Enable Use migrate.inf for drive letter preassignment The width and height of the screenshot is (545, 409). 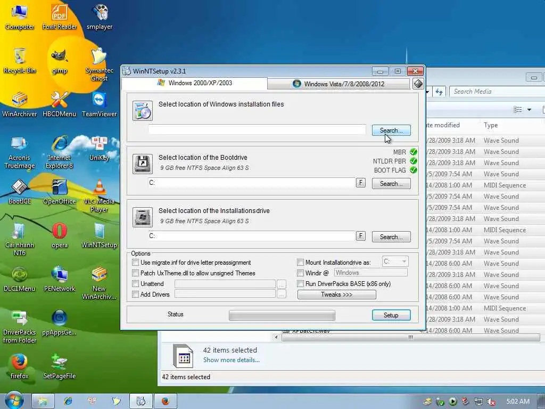pos(136,262)
